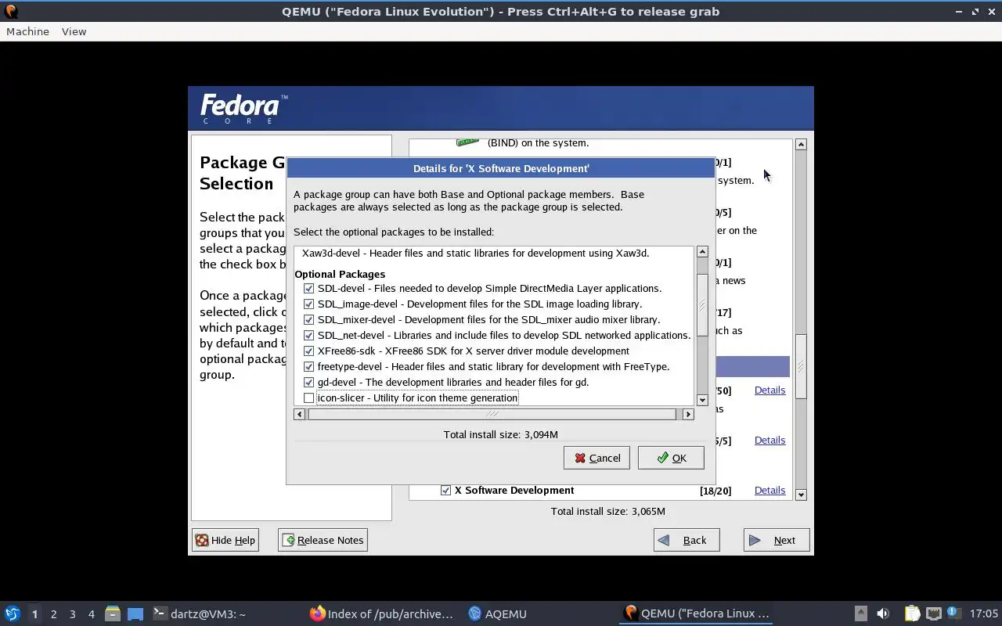The width and height of the screenshot is (1002, 626).
Task: Click the down arrow of the package list scrollbar
Action: 702,400
